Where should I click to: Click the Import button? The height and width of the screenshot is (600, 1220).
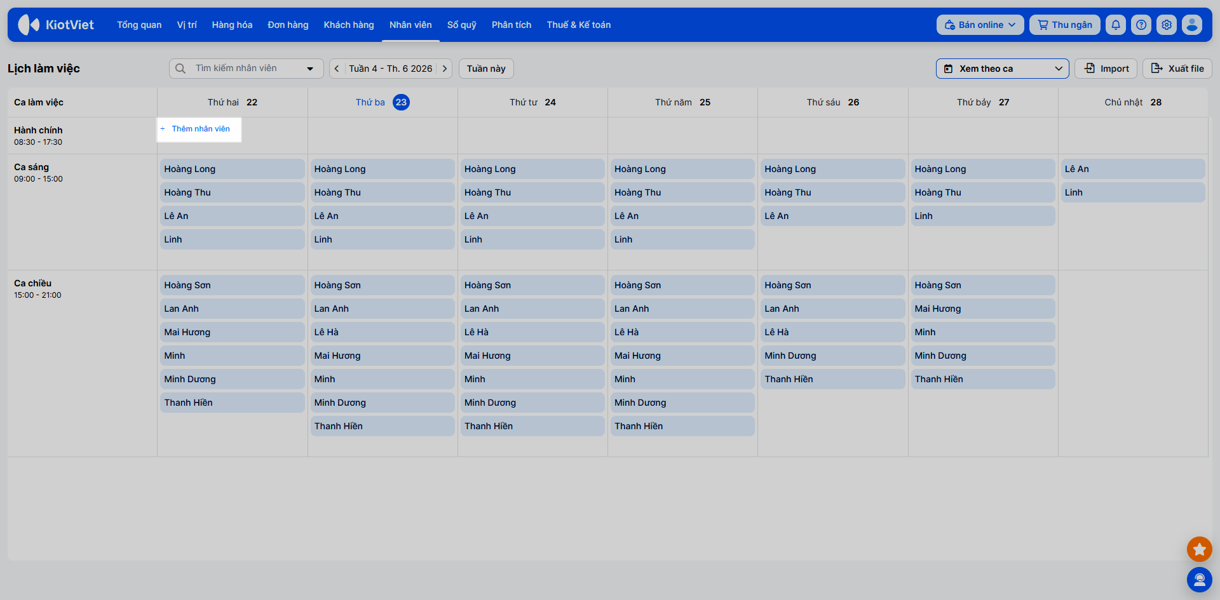1106,69
